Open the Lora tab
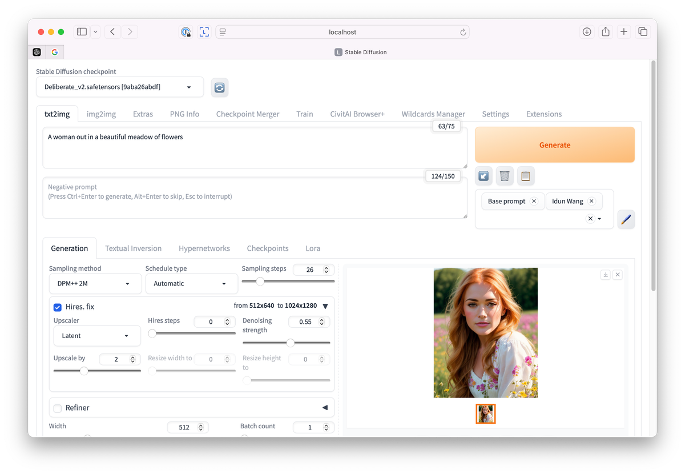This screenshot has width=685, height=474. pyautogui.click(x=313, y=248)
